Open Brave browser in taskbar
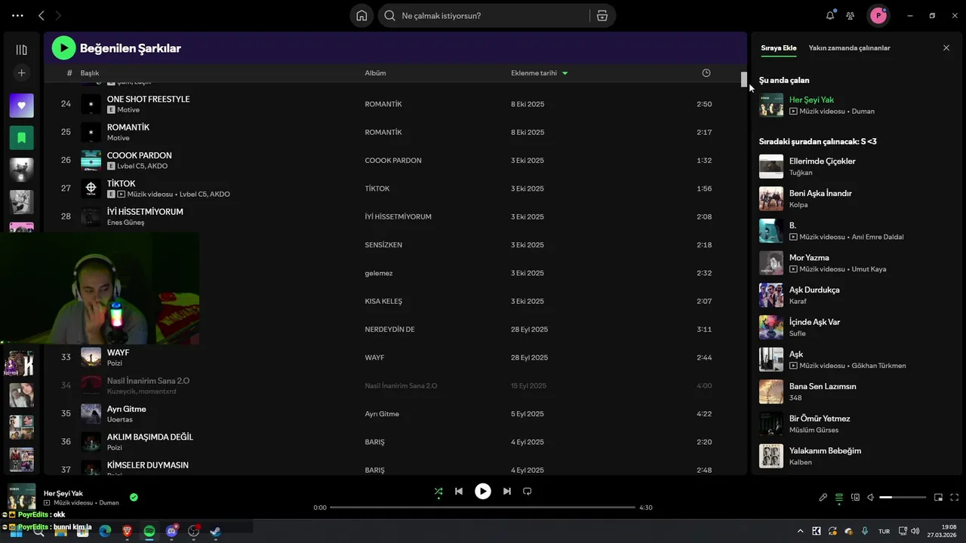This screenshot has width=966, height=543. pos(127,531)
